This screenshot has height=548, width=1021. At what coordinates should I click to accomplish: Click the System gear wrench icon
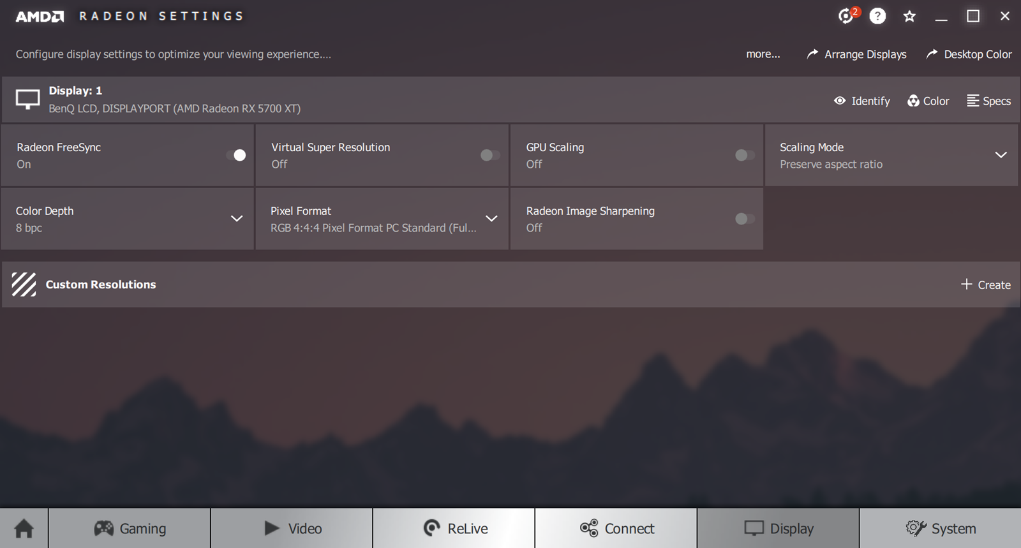(916, 528)
